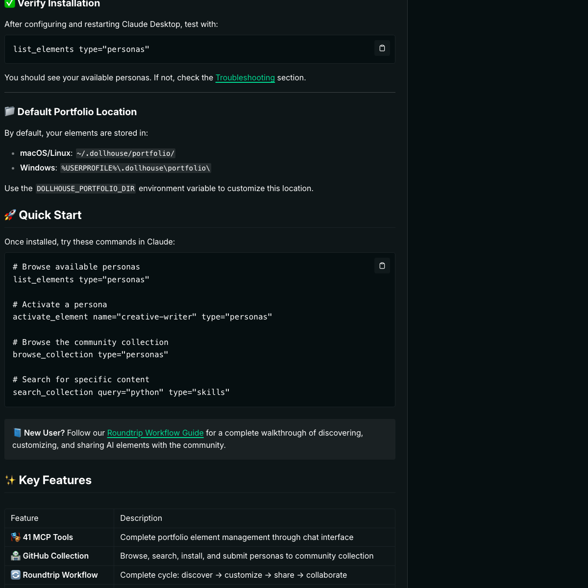Click the DOLLHOUSE_PORTFOLIO_DIR inline code

click(x=86, y=189)
